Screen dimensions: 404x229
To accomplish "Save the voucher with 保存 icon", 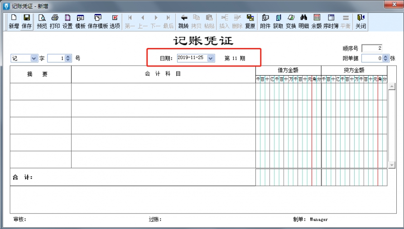I will click(x=27, y=21).
